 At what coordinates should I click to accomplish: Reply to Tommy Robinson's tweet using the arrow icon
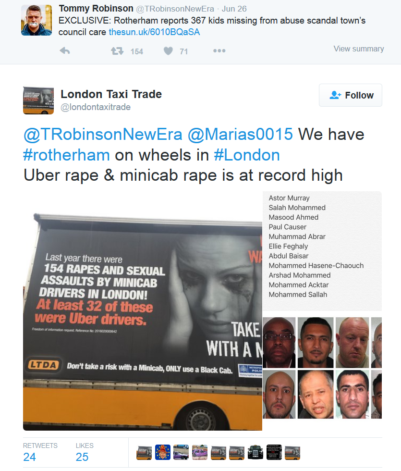click(x=65, y=51)
